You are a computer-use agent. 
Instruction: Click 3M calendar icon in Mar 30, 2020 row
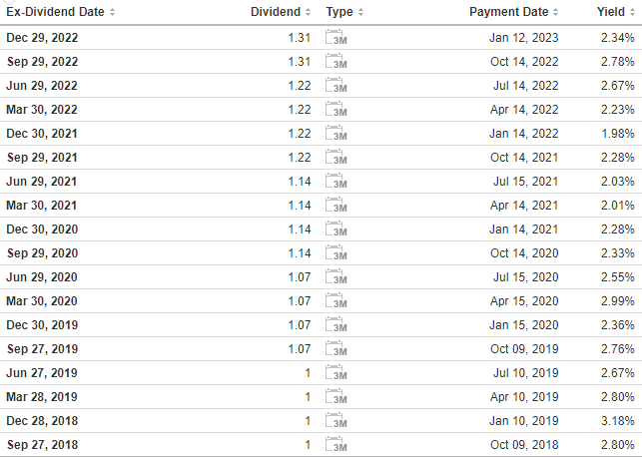pyautogui.click(x=336, y=300)
